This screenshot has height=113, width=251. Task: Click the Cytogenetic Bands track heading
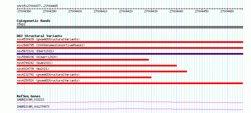(x=34, y=21)
